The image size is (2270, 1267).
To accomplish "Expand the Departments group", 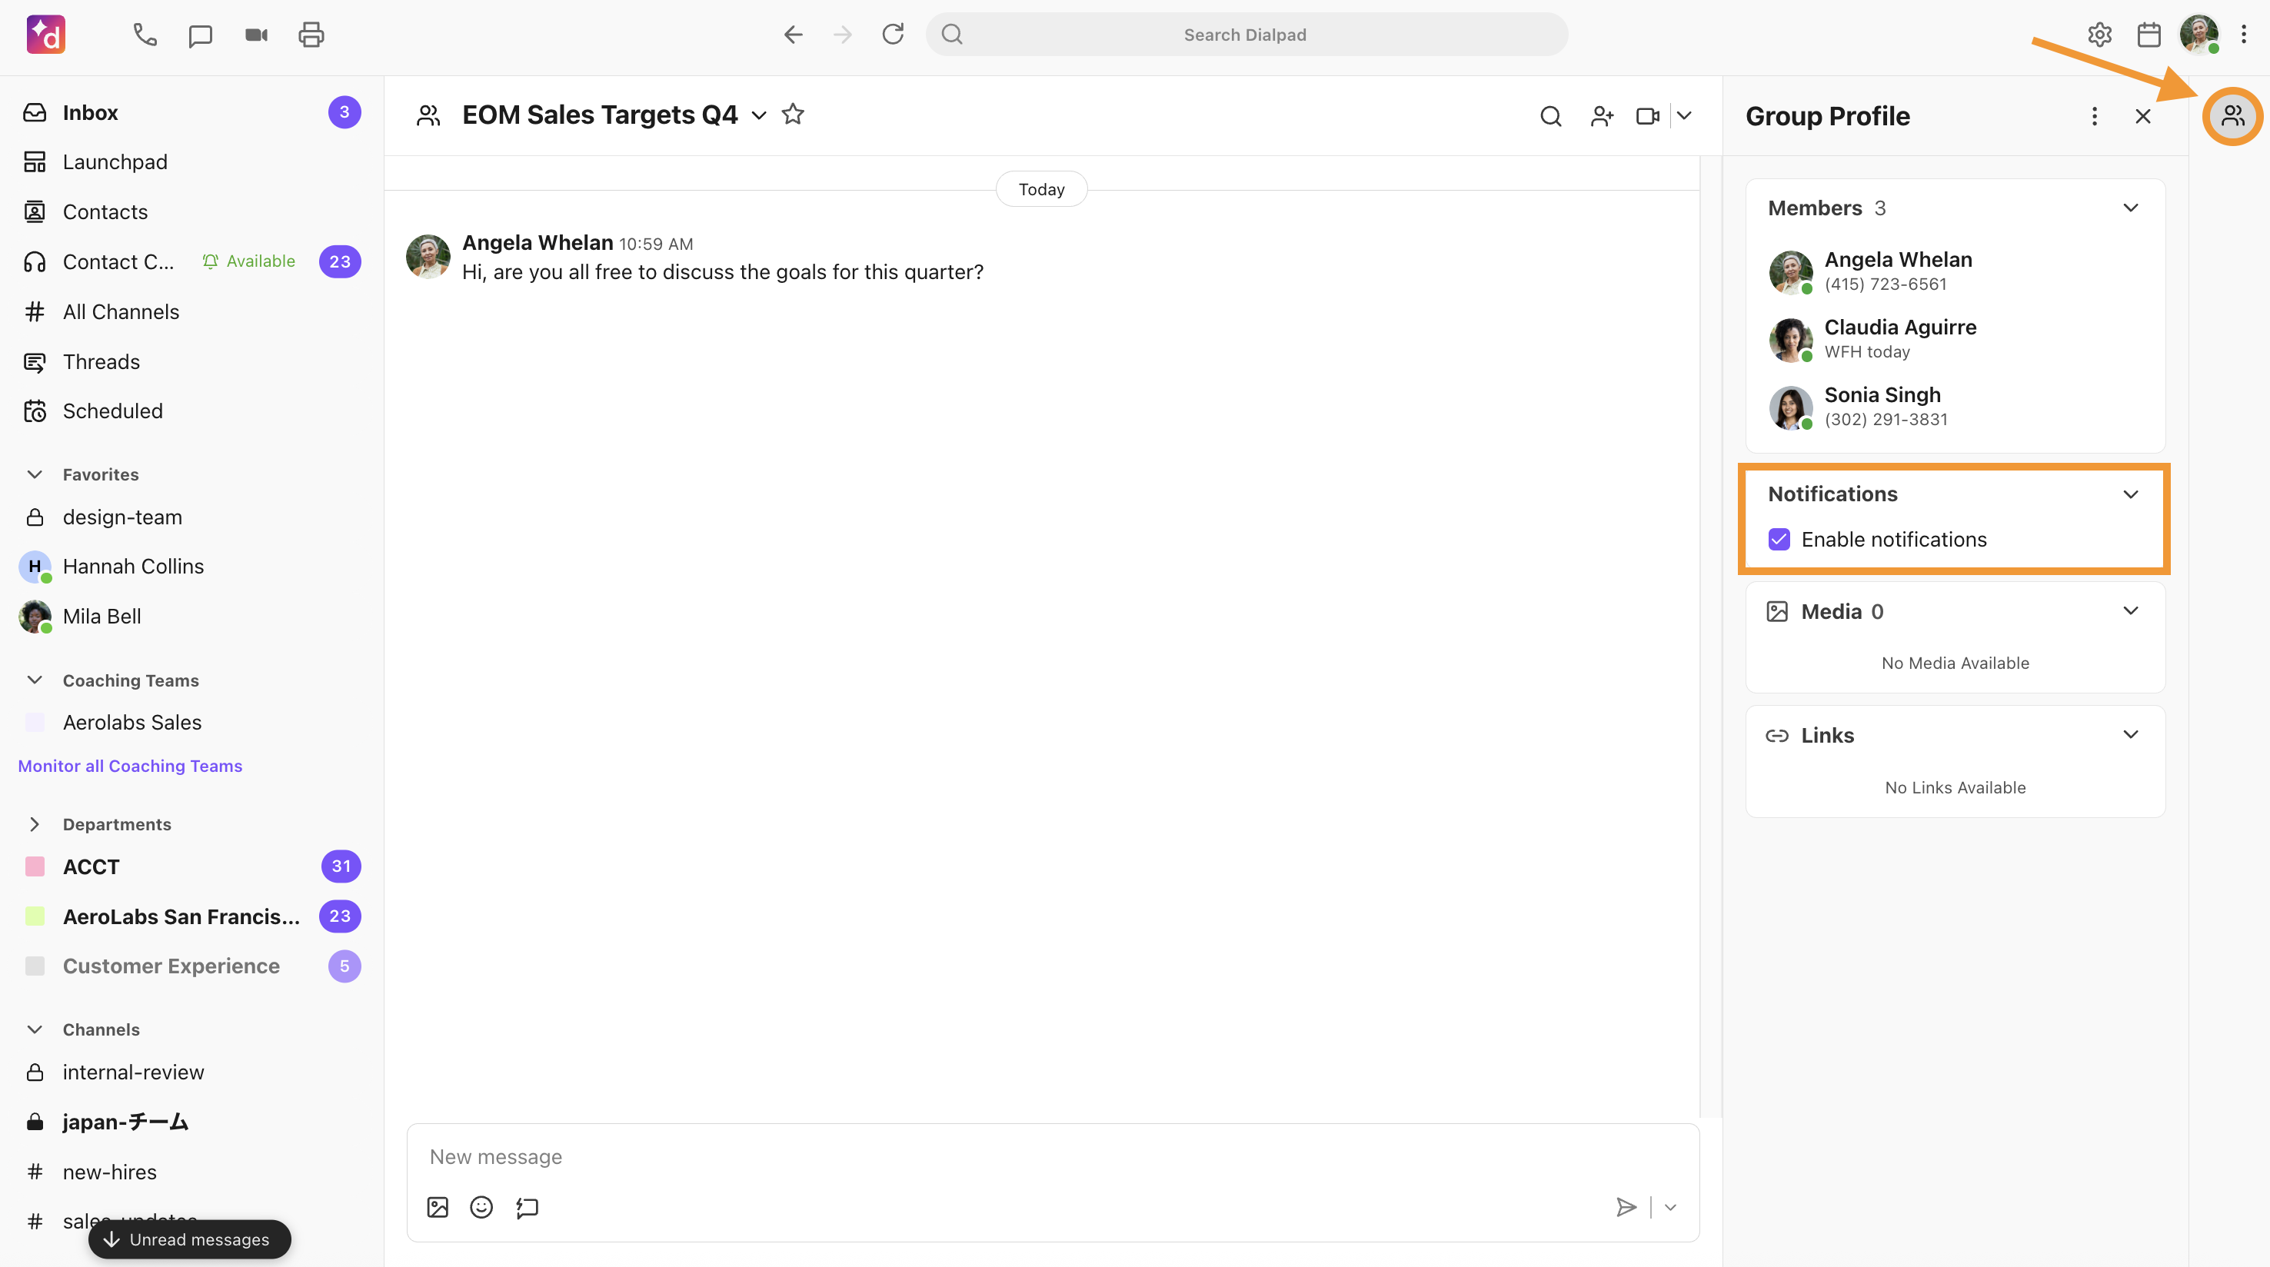I will click(35, 824).
